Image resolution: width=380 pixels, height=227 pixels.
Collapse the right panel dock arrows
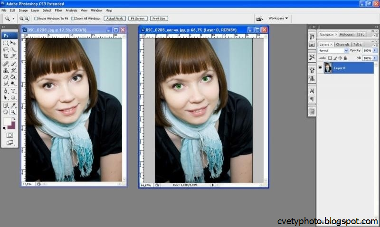[x=376, y=27]
